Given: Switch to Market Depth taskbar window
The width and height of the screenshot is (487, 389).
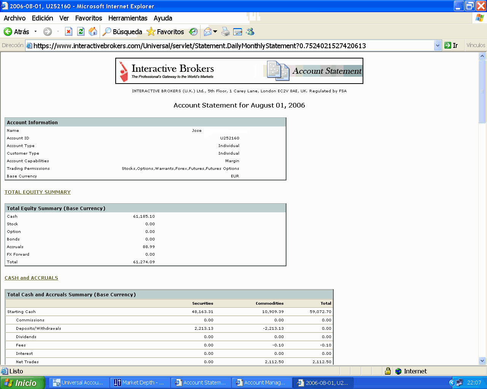Looking at the screenshot, I should 140,383.
